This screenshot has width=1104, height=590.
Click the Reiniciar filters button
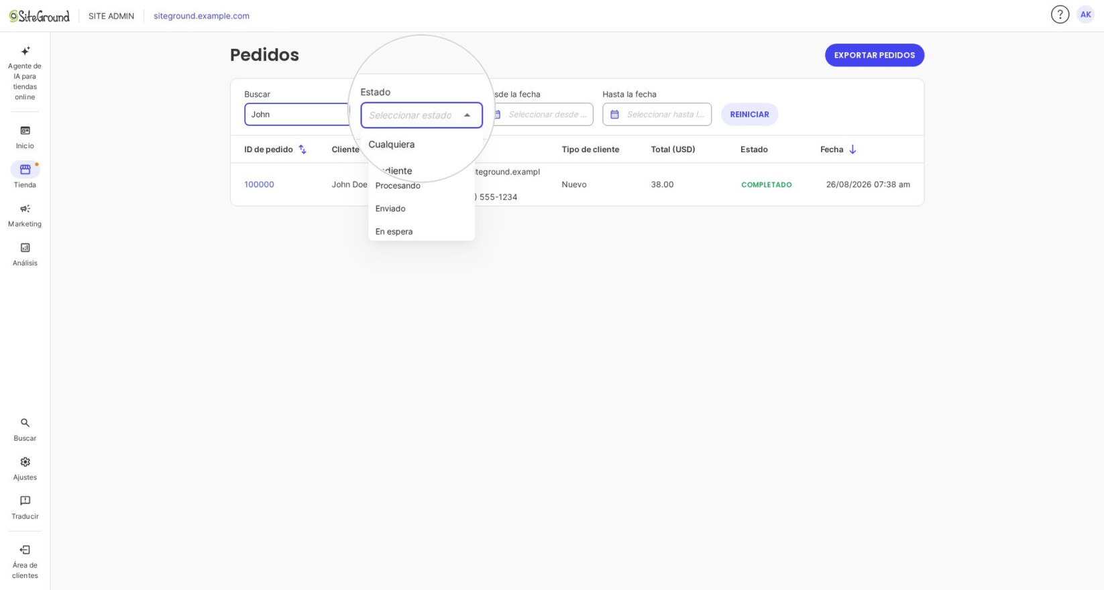coord(749,115)
